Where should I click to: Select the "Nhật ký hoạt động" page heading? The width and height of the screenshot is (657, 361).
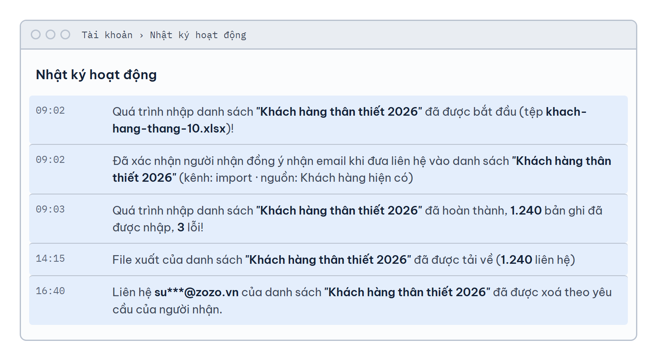[x=96, y=75]
